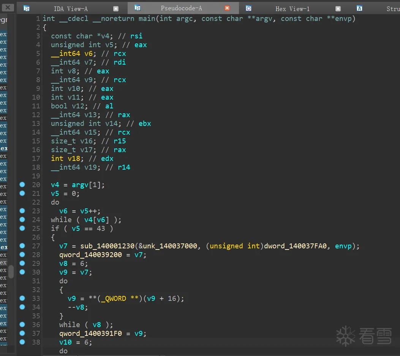Screen dimensions: 400x356
Task: Toggle breakpoint dot on line 21
Action: pyautogui.click(x=22, y=193)
